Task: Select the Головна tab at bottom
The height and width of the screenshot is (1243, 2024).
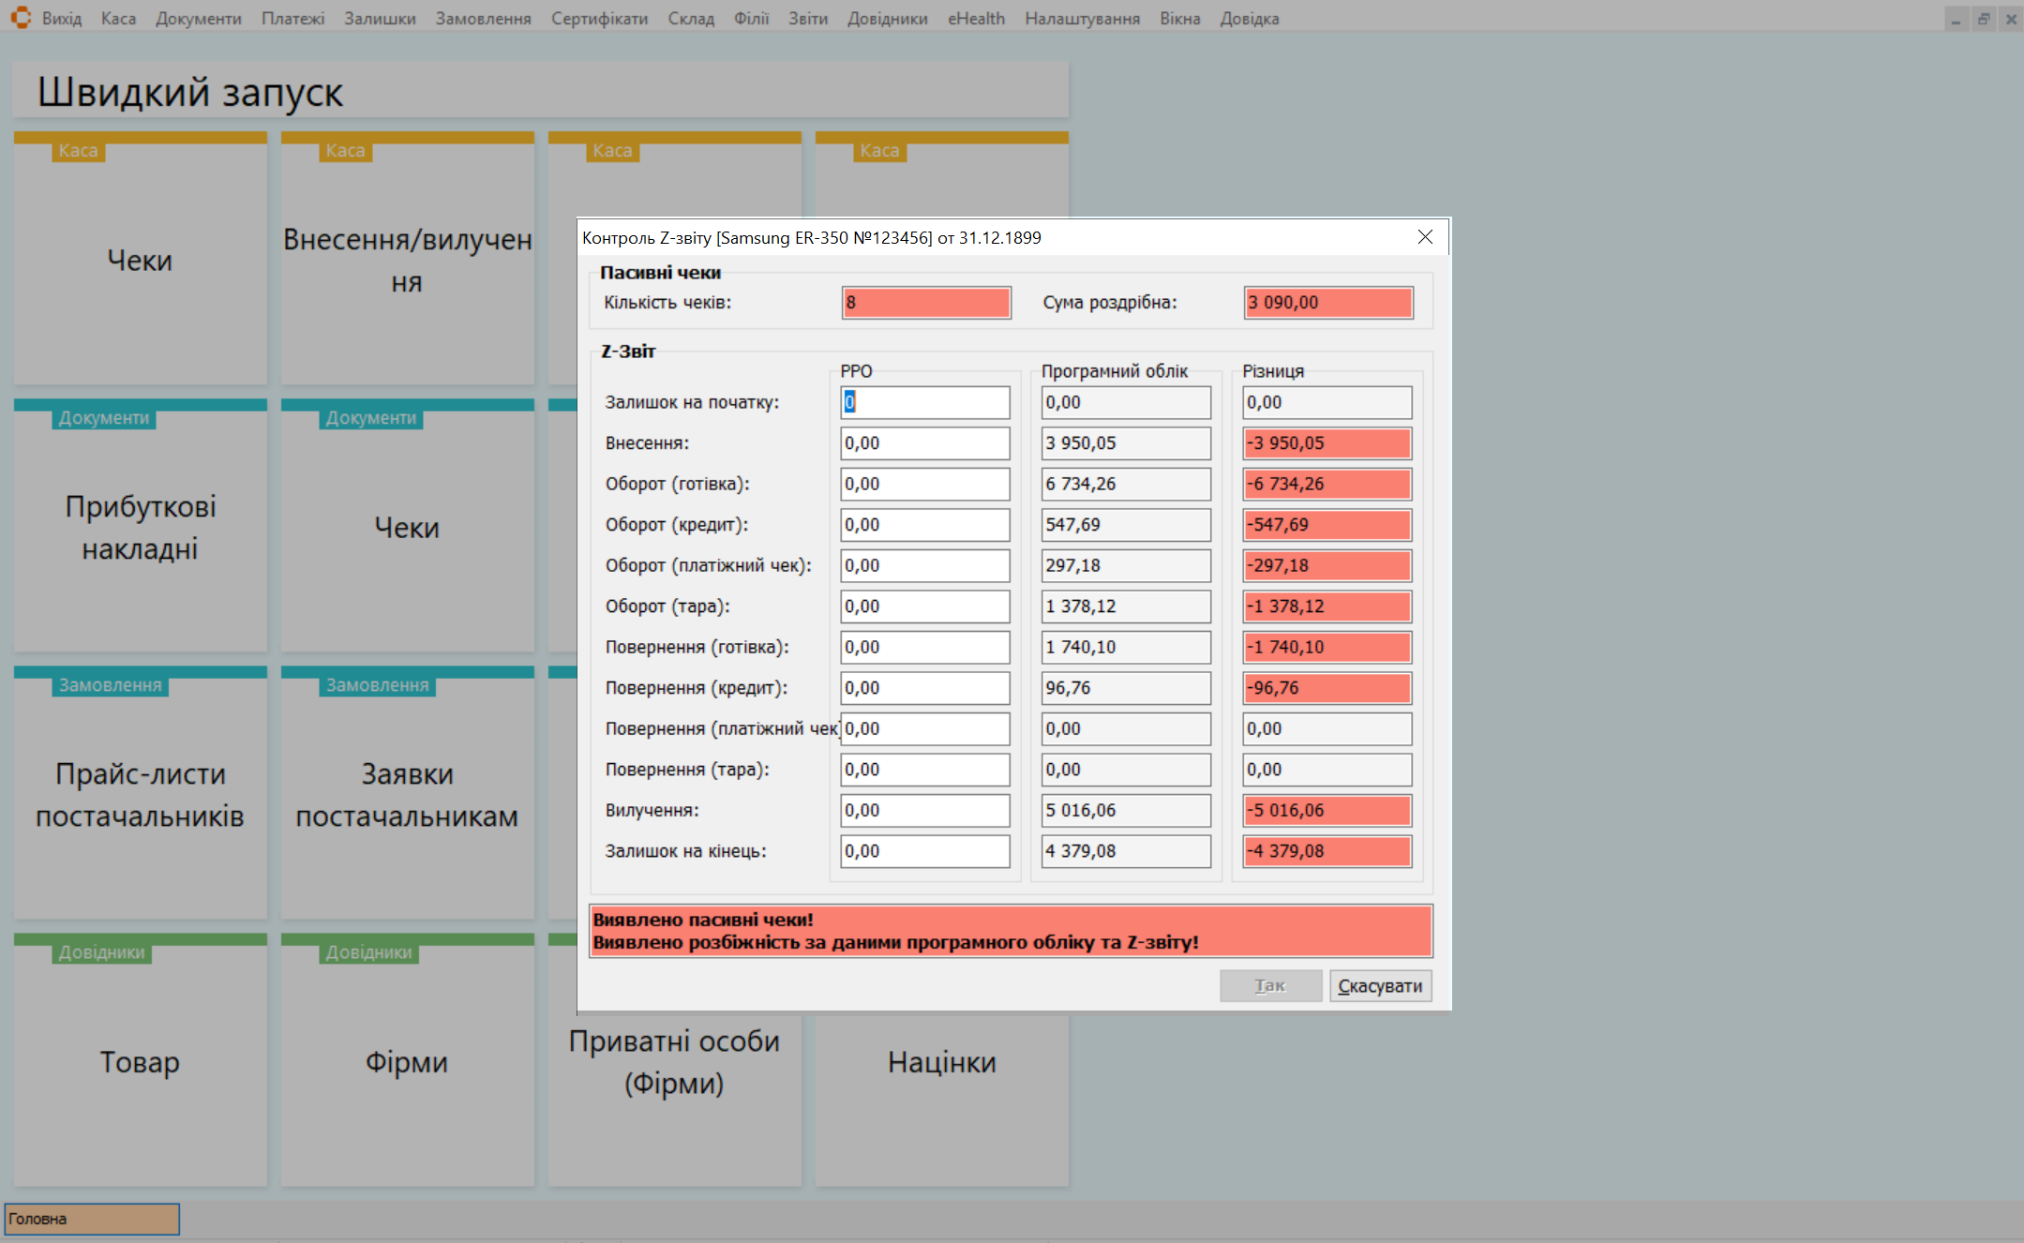Action: pos(92,1219)
